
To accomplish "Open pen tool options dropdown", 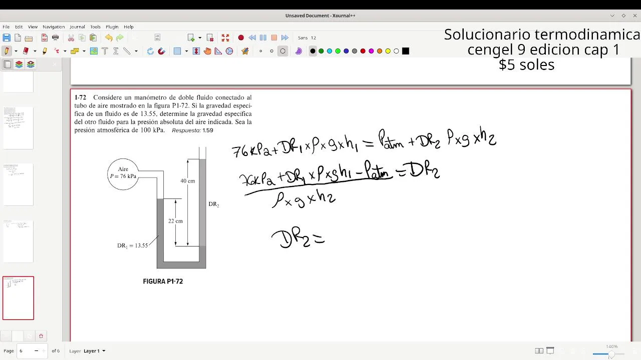I will tap(16, 51).
